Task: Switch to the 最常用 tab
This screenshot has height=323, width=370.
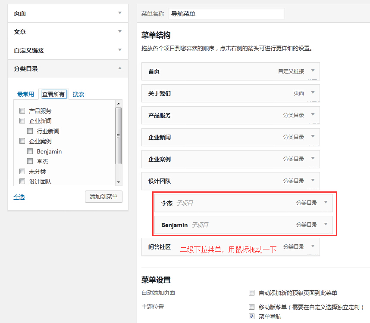Action: click(25, 94)
